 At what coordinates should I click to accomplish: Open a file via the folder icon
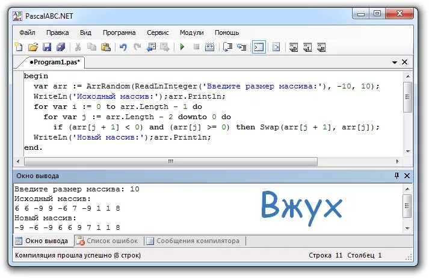point(33,47)
